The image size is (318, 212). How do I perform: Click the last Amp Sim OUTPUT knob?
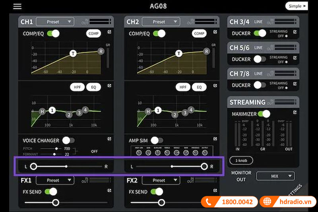[205, 153]
